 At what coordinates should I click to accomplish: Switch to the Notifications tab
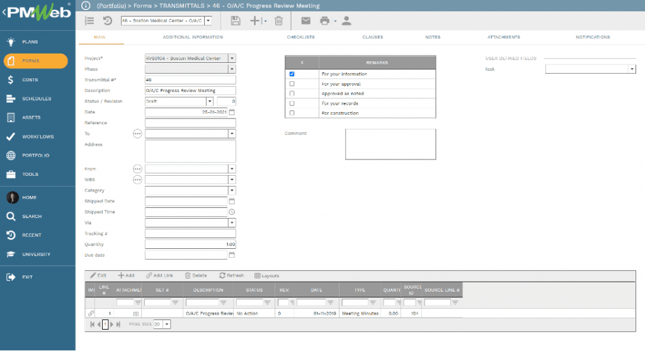pyautogui.click(x=593, y=37)
